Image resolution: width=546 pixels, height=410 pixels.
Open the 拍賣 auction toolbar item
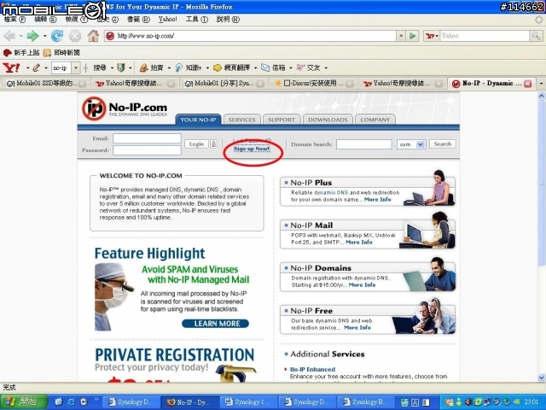152,67
